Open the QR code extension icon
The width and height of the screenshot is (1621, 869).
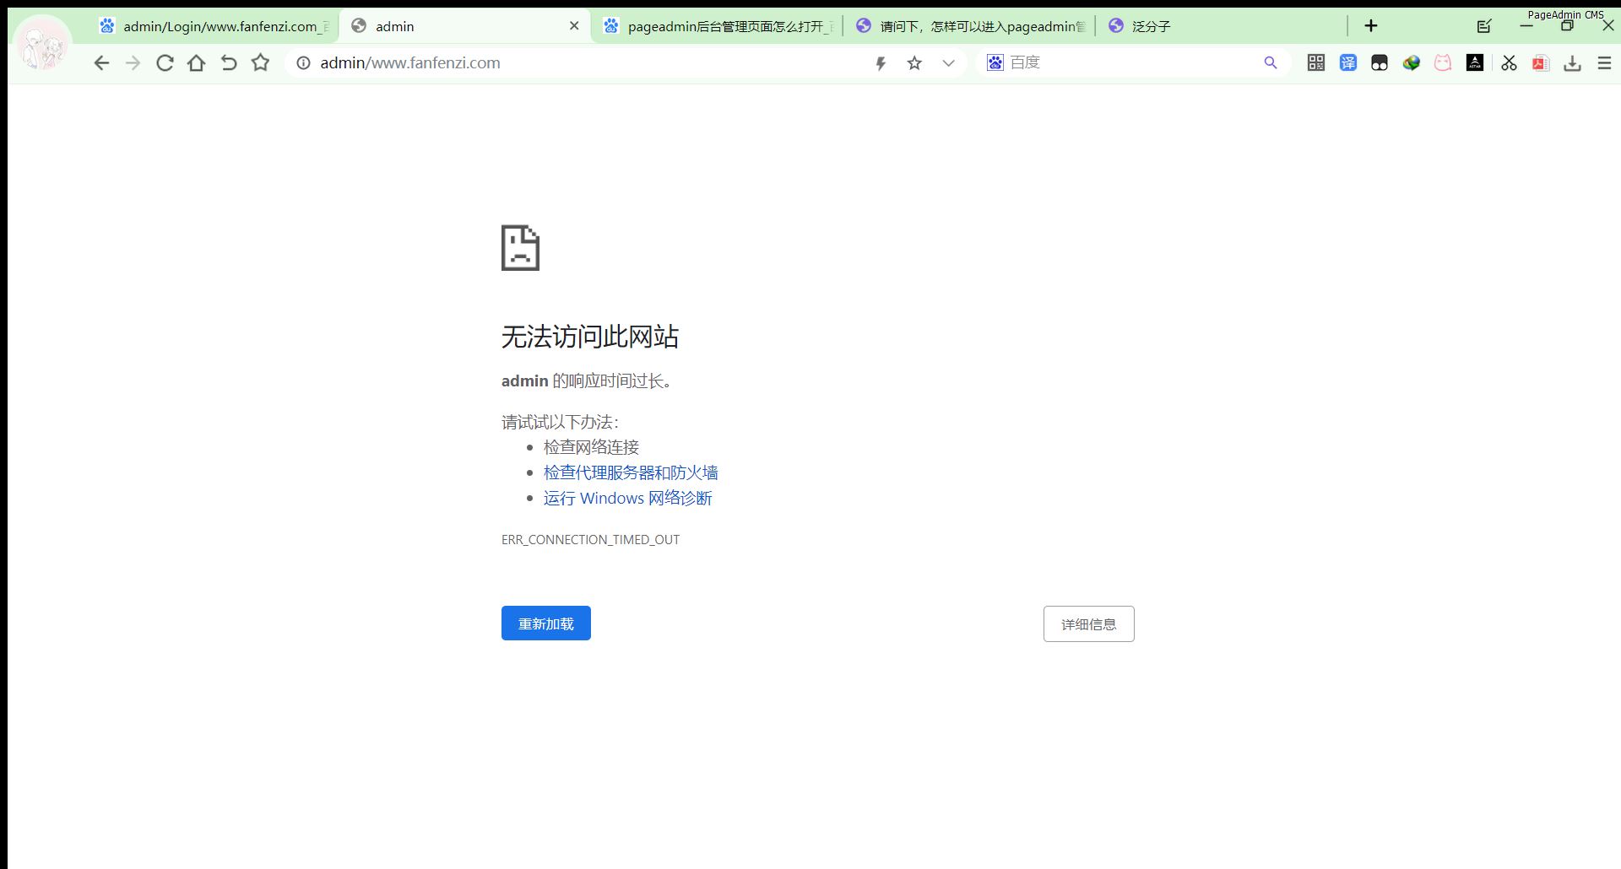click(x=1315, y=63)
